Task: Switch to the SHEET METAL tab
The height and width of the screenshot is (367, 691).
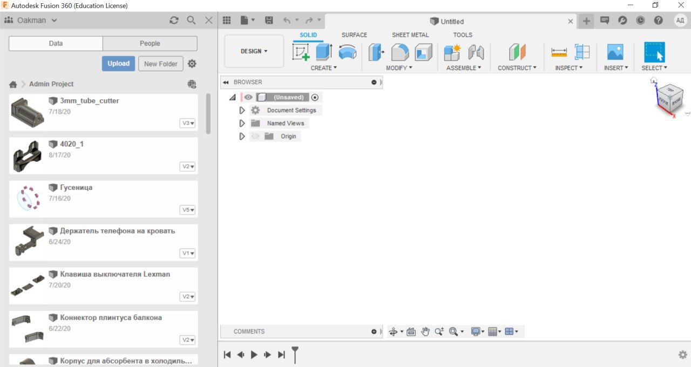Action: click(x=410, y=35)
